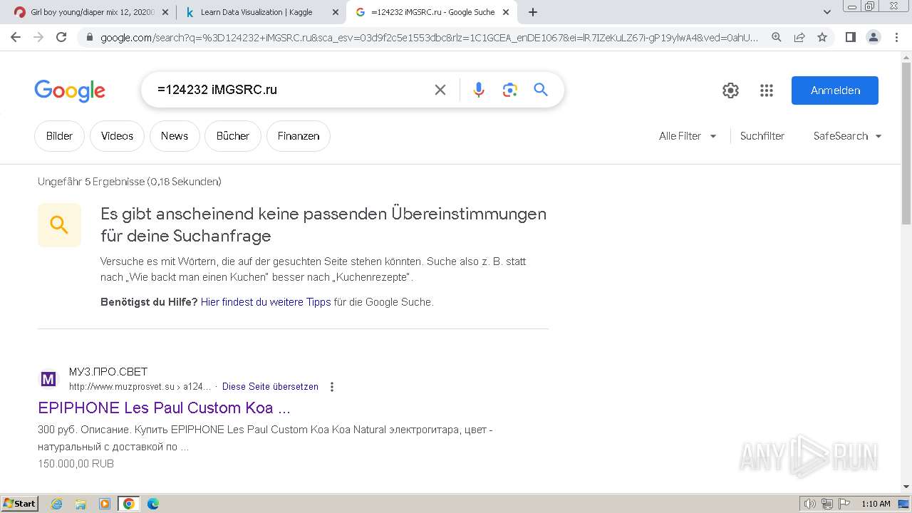Start voice search with microphone
Viewport: 912px width, 513px height.
[479, 90]
